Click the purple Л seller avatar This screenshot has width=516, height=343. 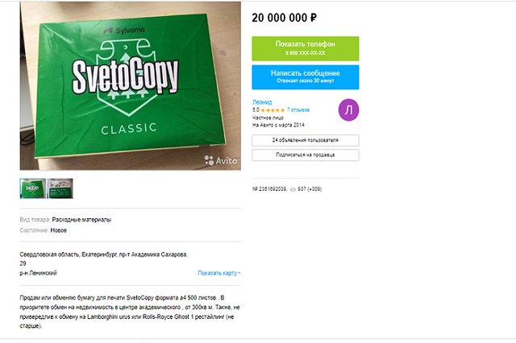click(x=348, y=110)
